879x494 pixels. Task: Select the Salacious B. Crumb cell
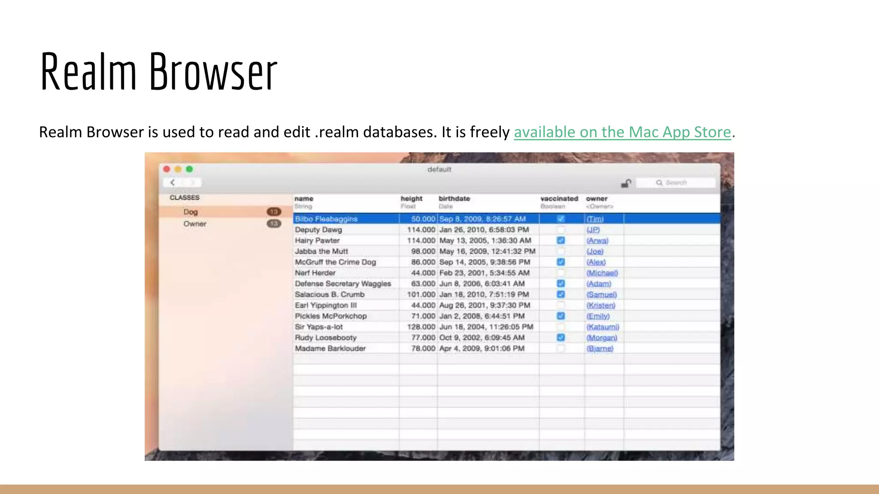(346, 294)
